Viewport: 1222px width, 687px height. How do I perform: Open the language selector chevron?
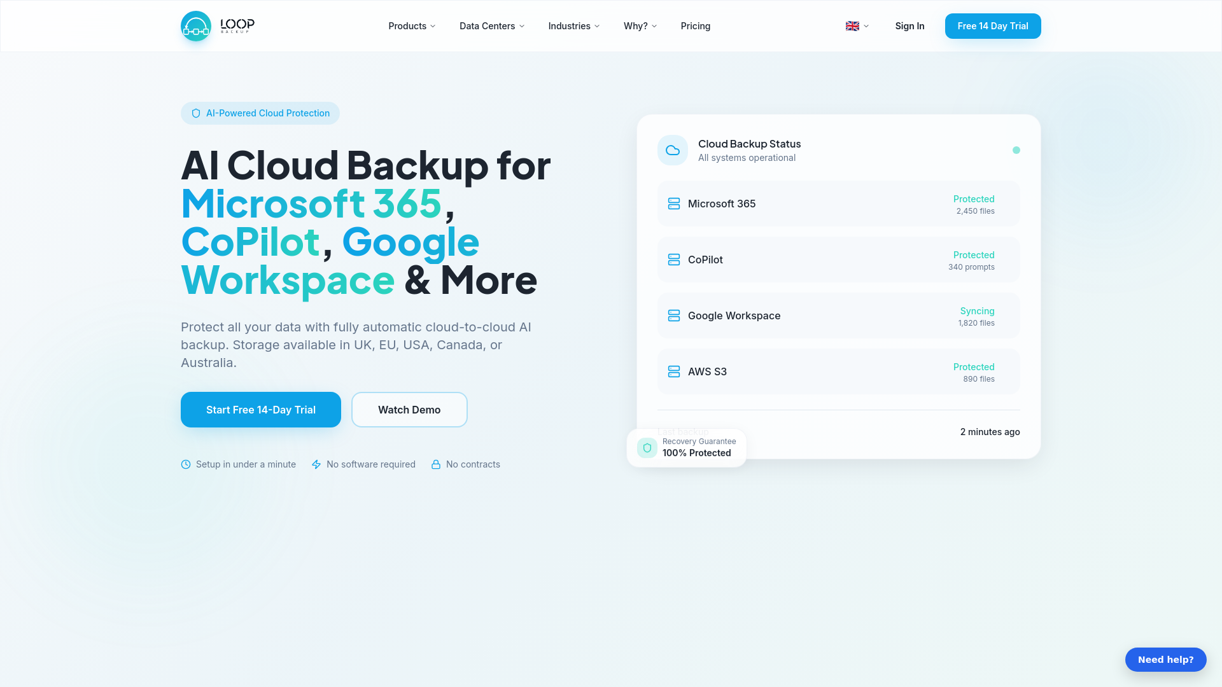(x=866, y=26)
